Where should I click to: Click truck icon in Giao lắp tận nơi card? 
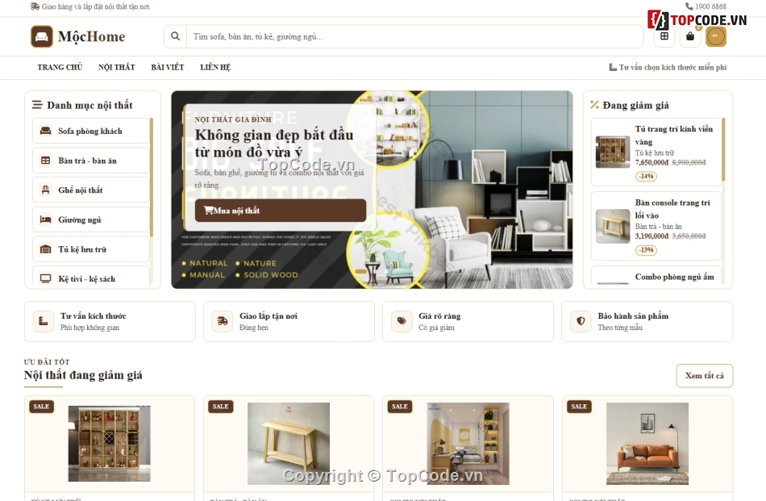coord(223,322)
